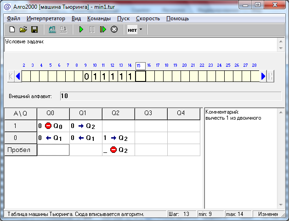The width and height of the screenshot is (289, 221).
Task: Click the 'min: 9' status bar field
Action: [211, 214]
